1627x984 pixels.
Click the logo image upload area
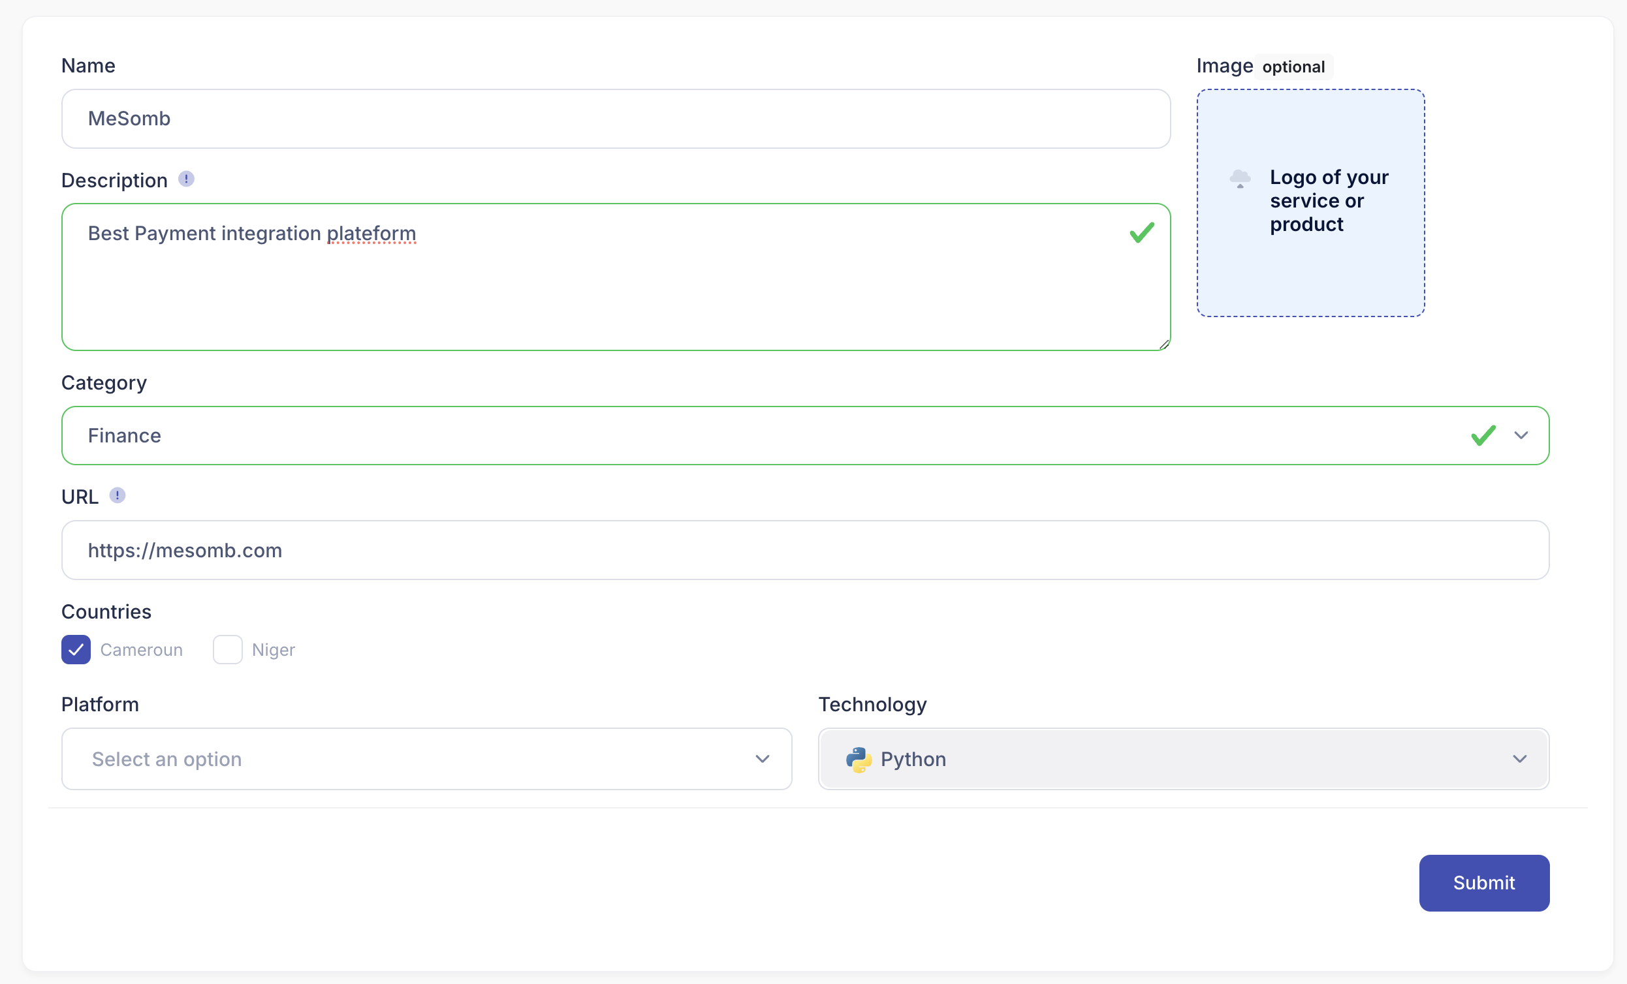[1311, 204]
